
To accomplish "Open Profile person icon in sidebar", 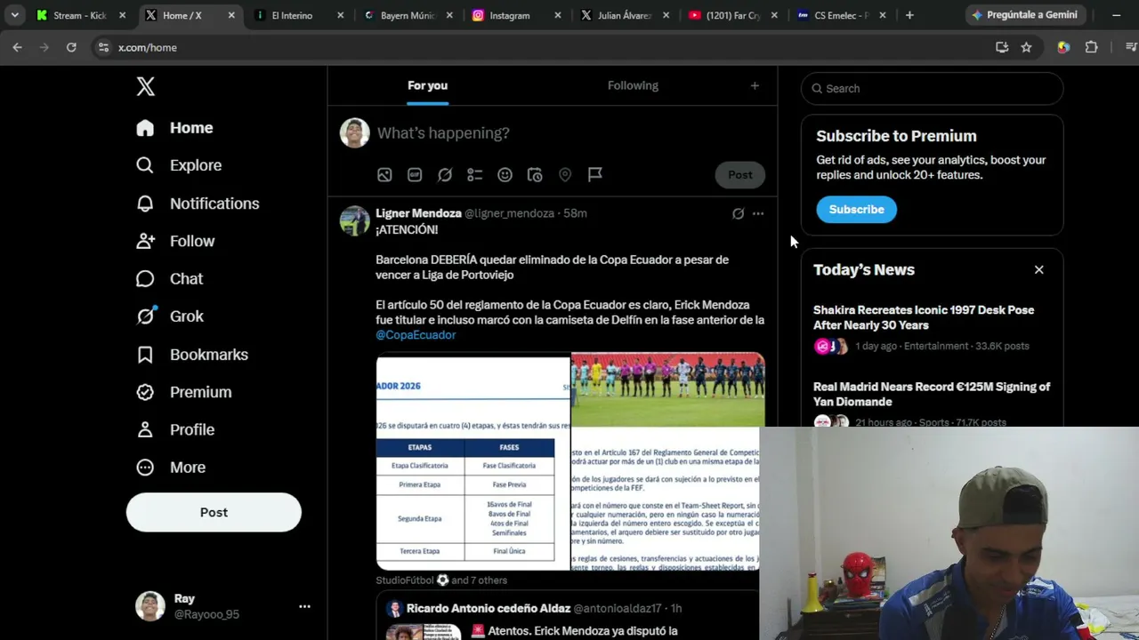I will (145, 429).
